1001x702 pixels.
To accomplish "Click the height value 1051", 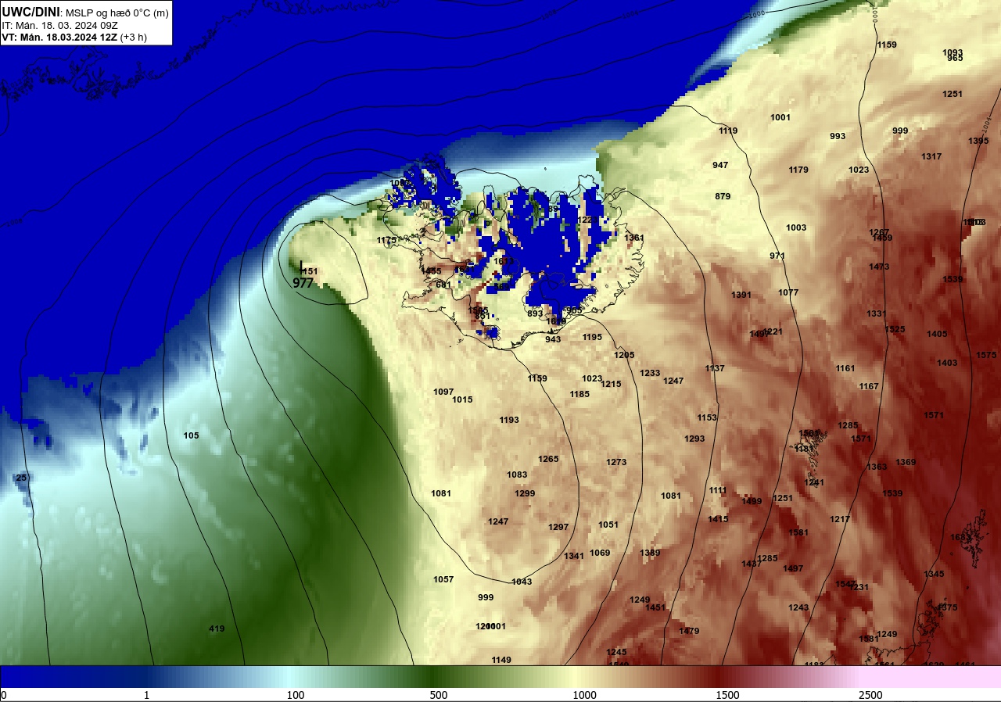I will (608, 525).
